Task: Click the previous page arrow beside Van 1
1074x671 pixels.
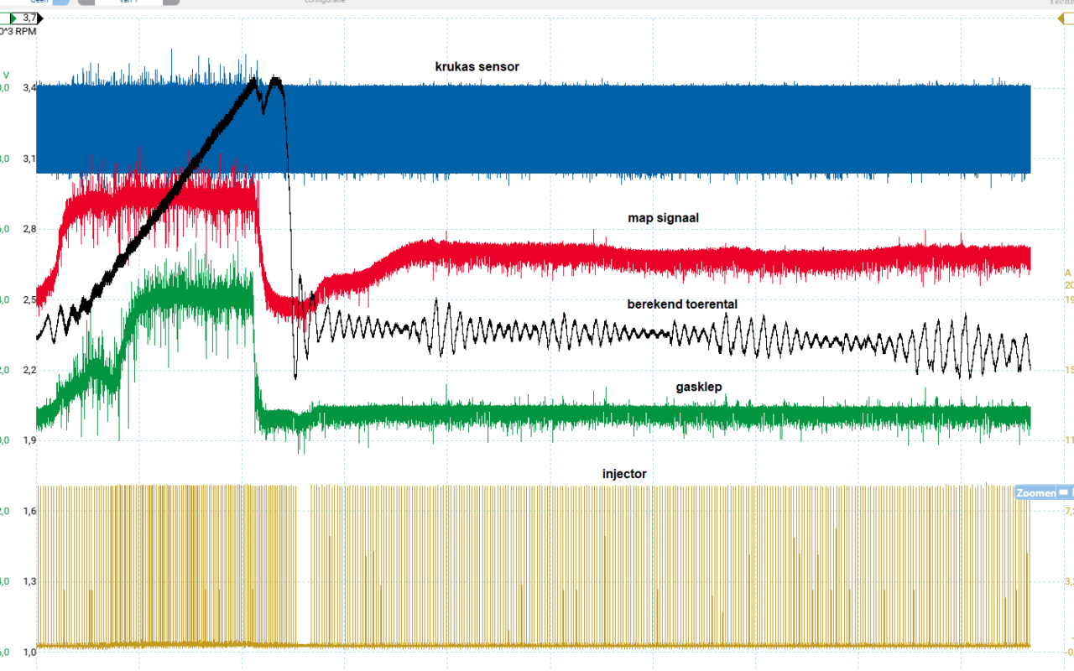Action: [87, 3]
